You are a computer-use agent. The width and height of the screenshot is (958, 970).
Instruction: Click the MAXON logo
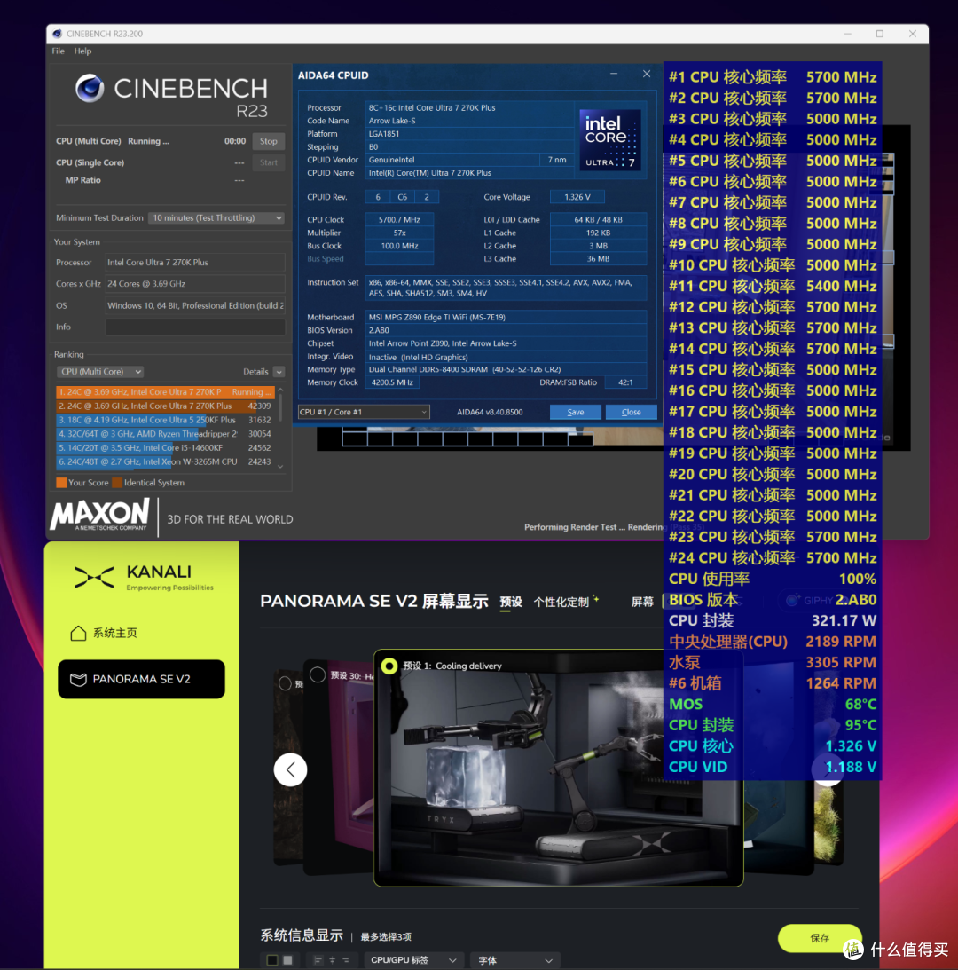(99, 516)
